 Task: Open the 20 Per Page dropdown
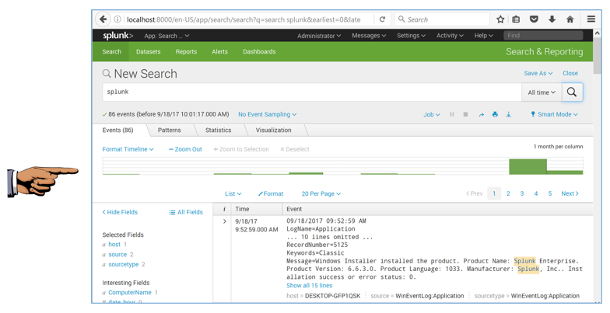click(321, 194)
